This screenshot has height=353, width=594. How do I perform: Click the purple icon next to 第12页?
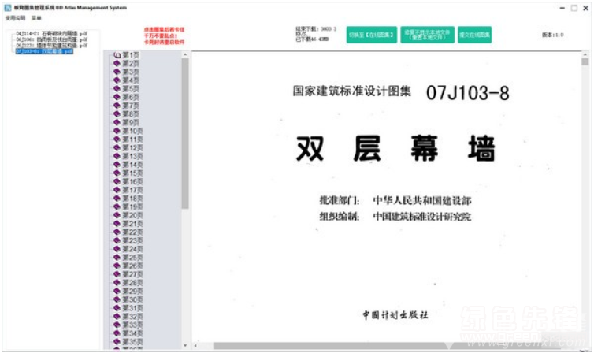tap(117, 147)
